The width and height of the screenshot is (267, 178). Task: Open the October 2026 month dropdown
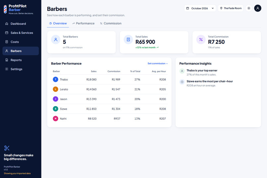point(200,8)
